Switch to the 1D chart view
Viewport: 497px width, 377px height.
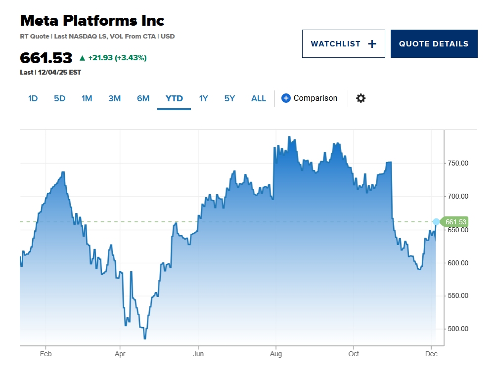click(x=33, y=98)
